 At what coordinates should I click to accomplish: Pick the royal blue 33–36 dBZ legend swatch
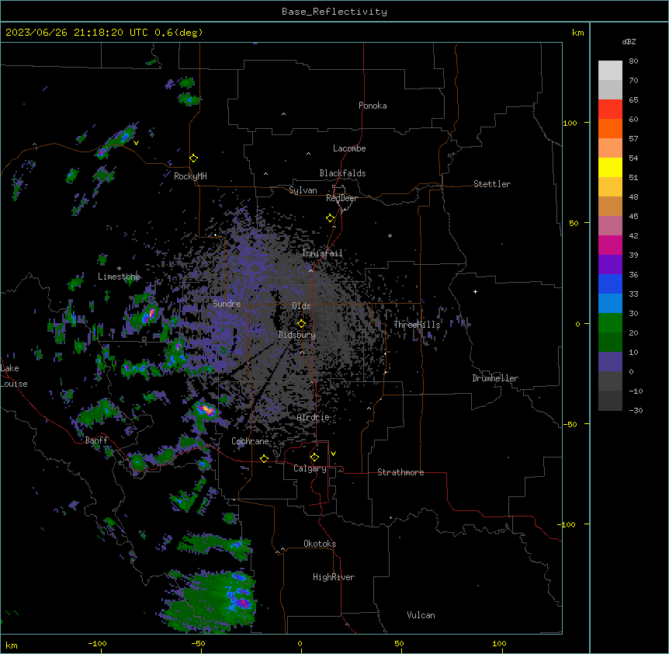pos(610,284)
